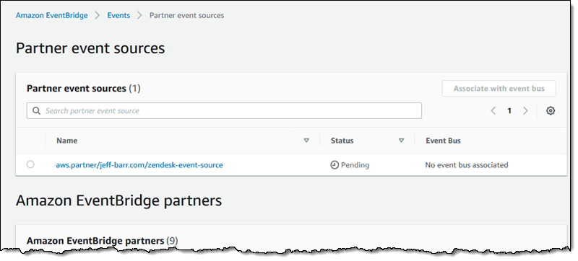Screen dimensions: 578x261
Task: Go to the next page arrow
Action: (x=526, y=110)
